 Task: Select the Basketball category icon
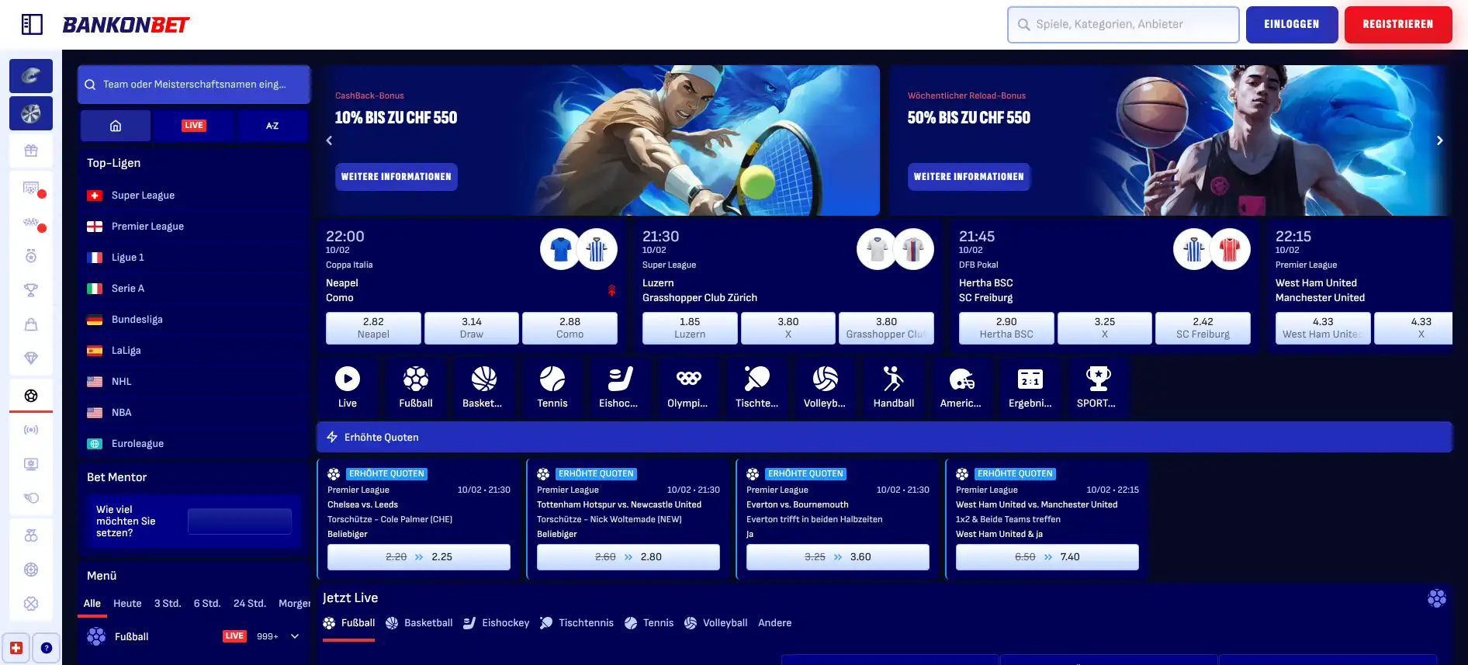pos(483,386)
